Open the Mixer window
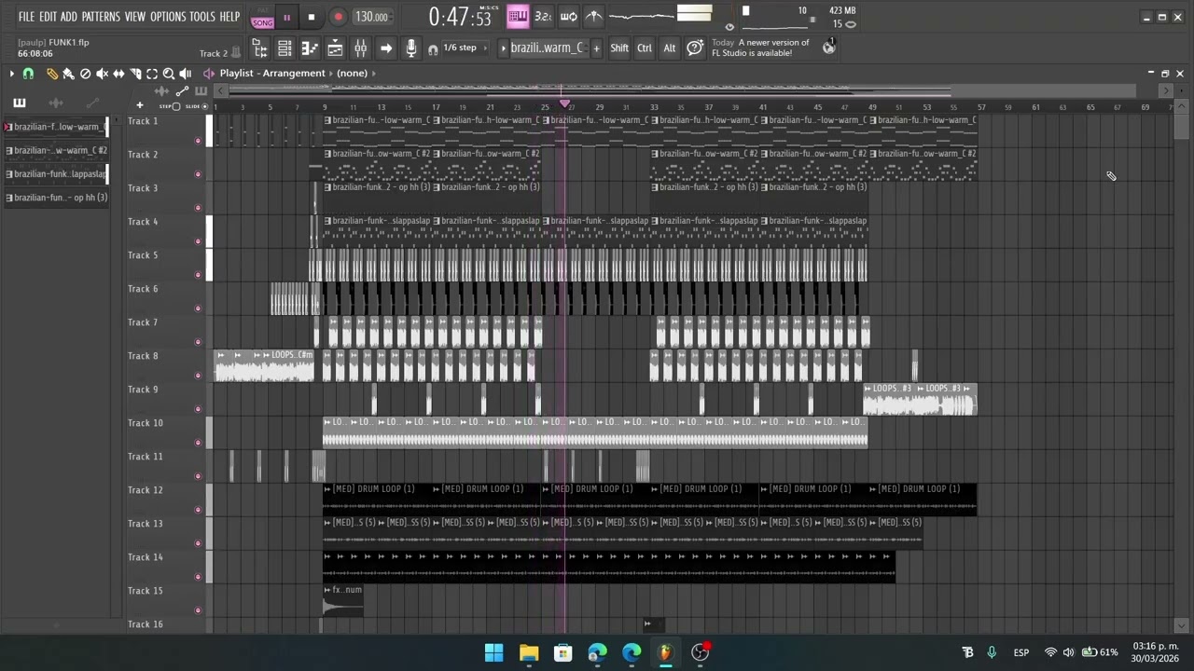 [360, 48]
